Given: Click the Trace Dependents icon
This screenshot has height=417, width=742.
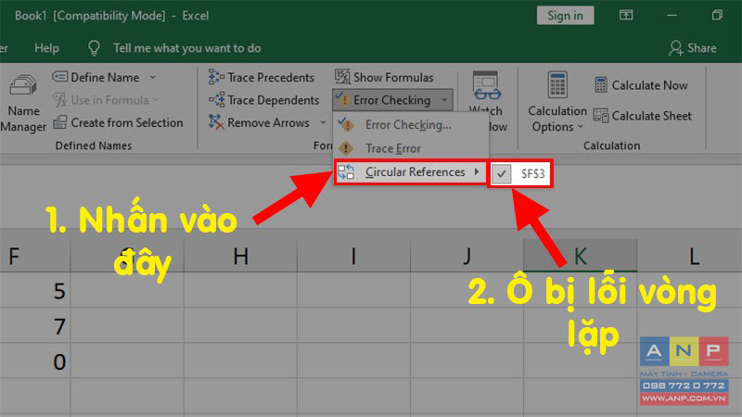Looking at the screenshot, I should tap(216, 100).
